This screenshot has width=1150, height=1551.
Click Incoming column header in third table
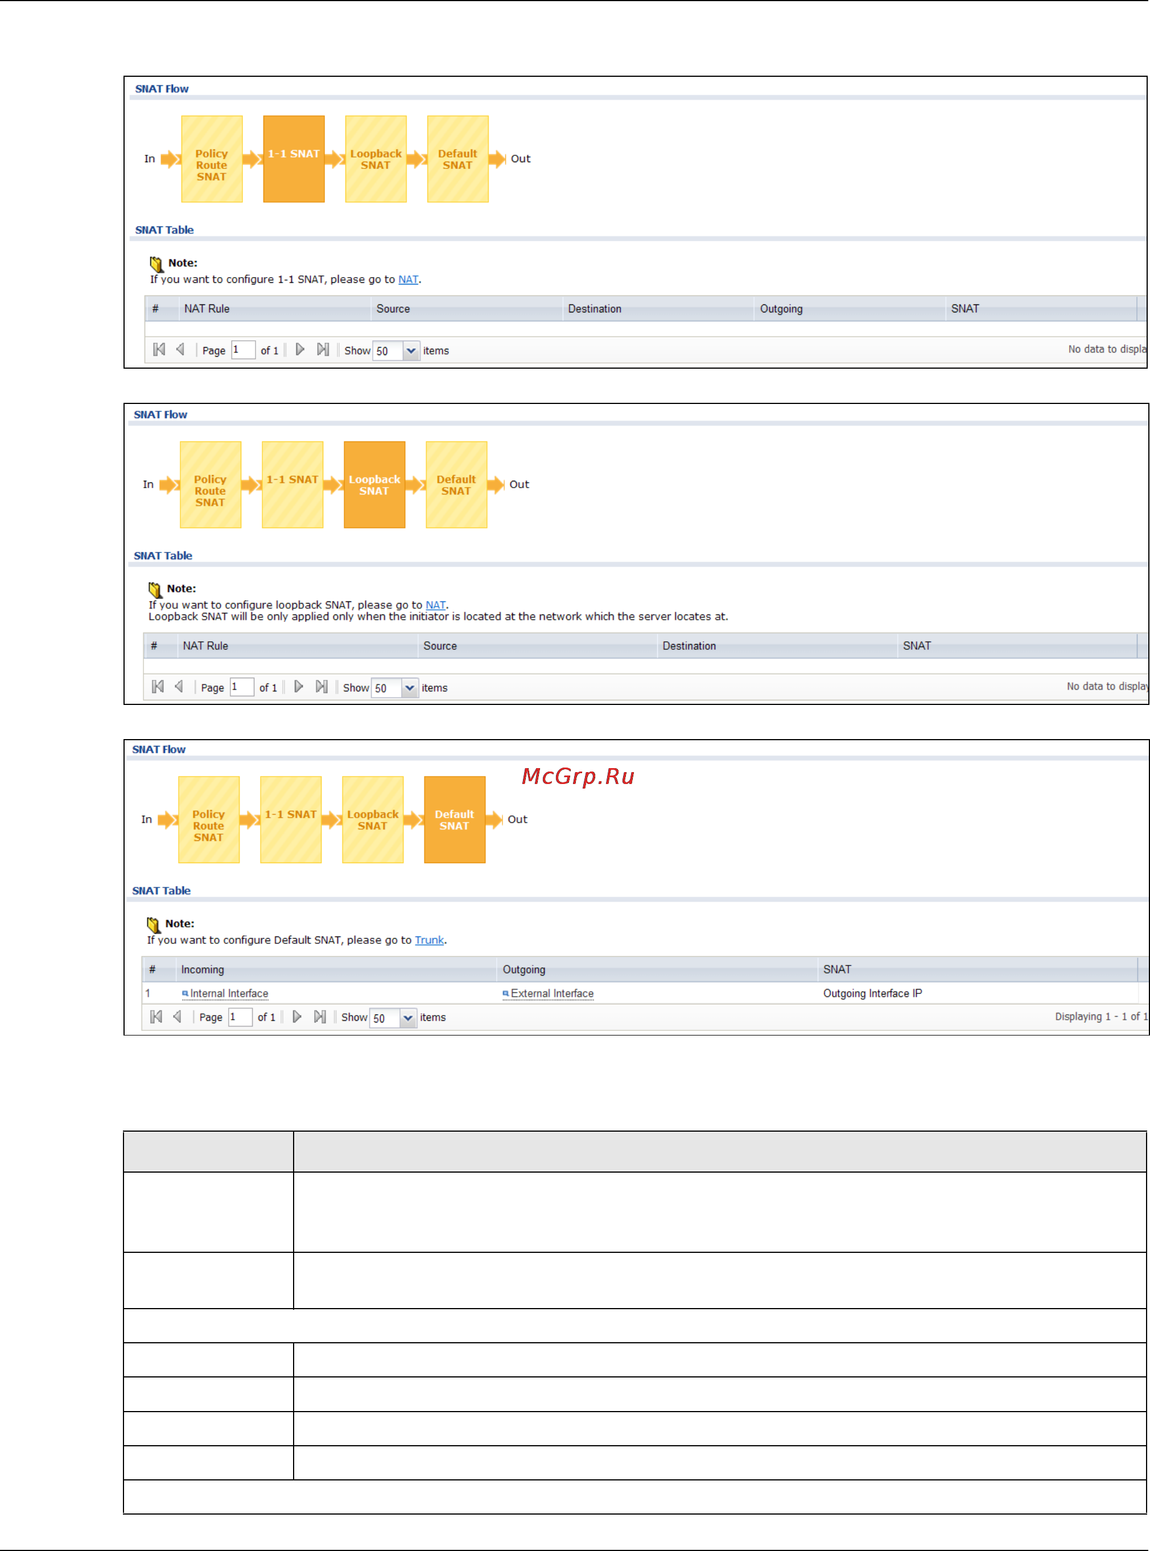(336, 970)
